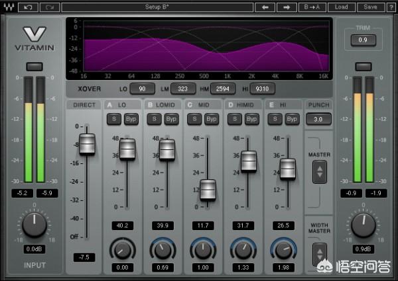
Task: Click the LM crossover value 323
Action: click(x=183, y=89)
